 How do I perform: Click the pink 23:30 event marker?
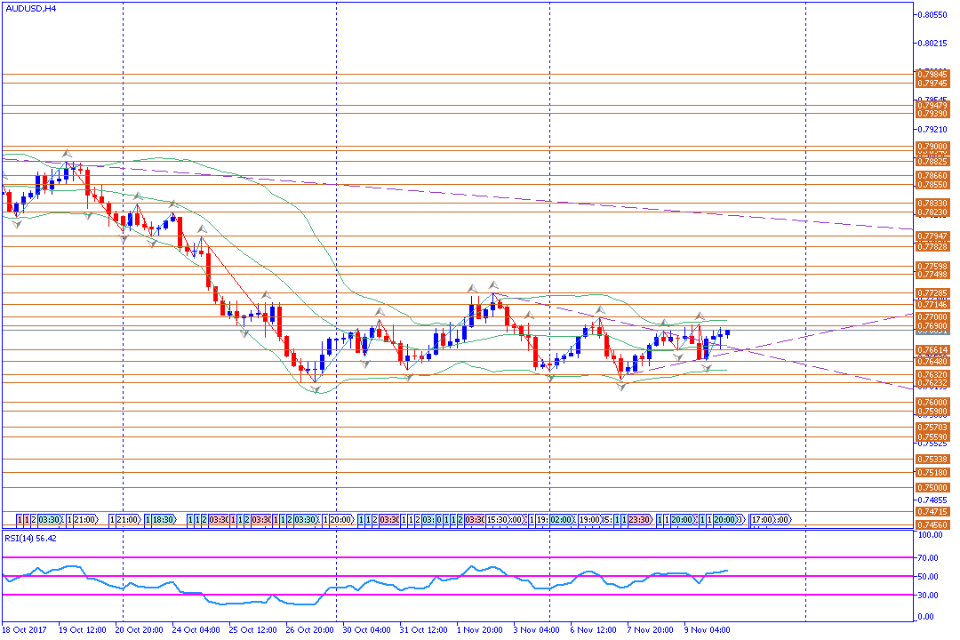(x=638, y=519)
